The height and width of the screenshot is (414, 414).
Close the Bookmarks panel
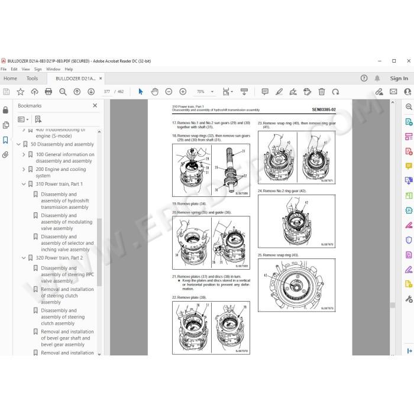click(x=95, y=105)
